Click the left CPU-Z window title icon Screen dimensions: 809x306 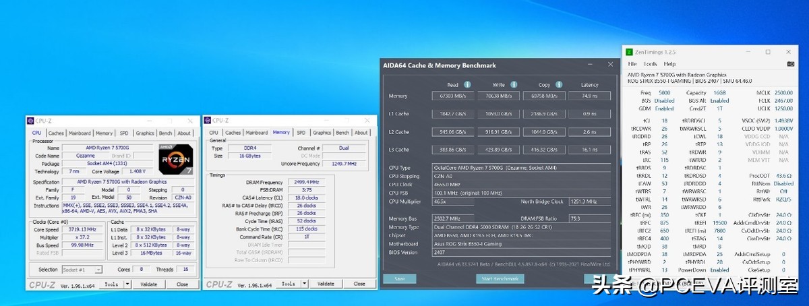pos(30,121)
